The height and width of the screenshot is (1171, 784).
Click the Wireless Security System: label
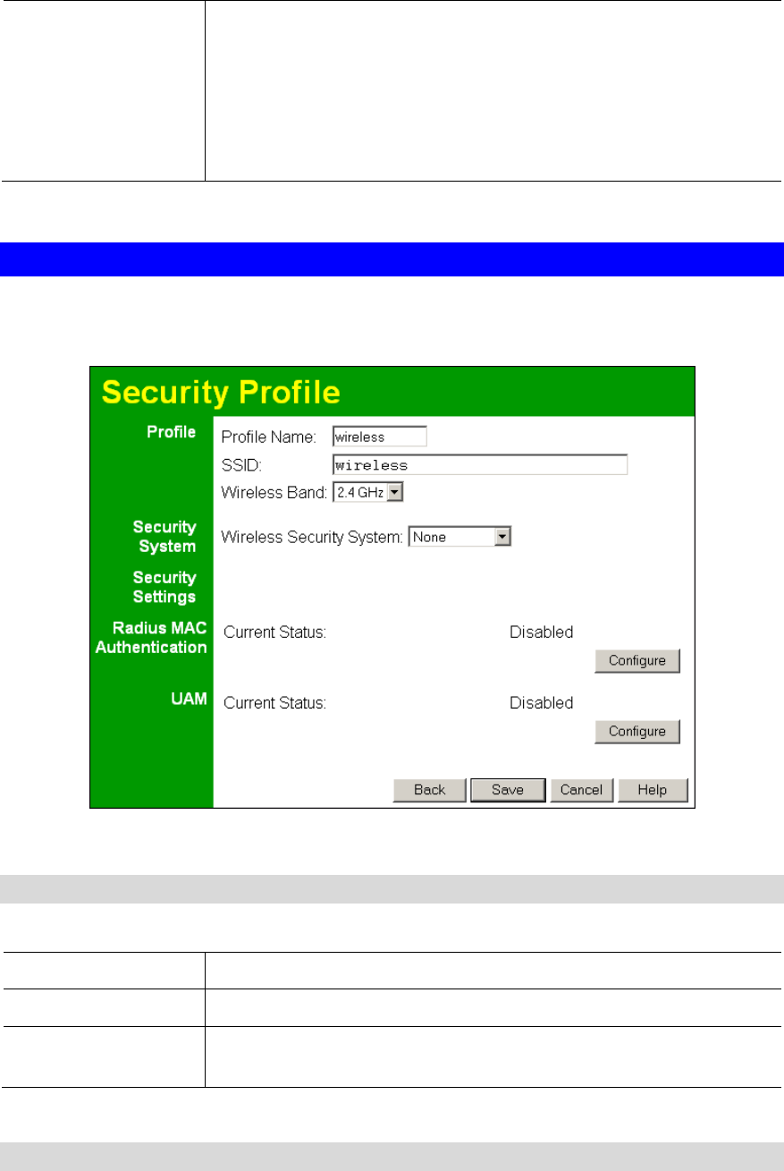click(x=313, y=538)
